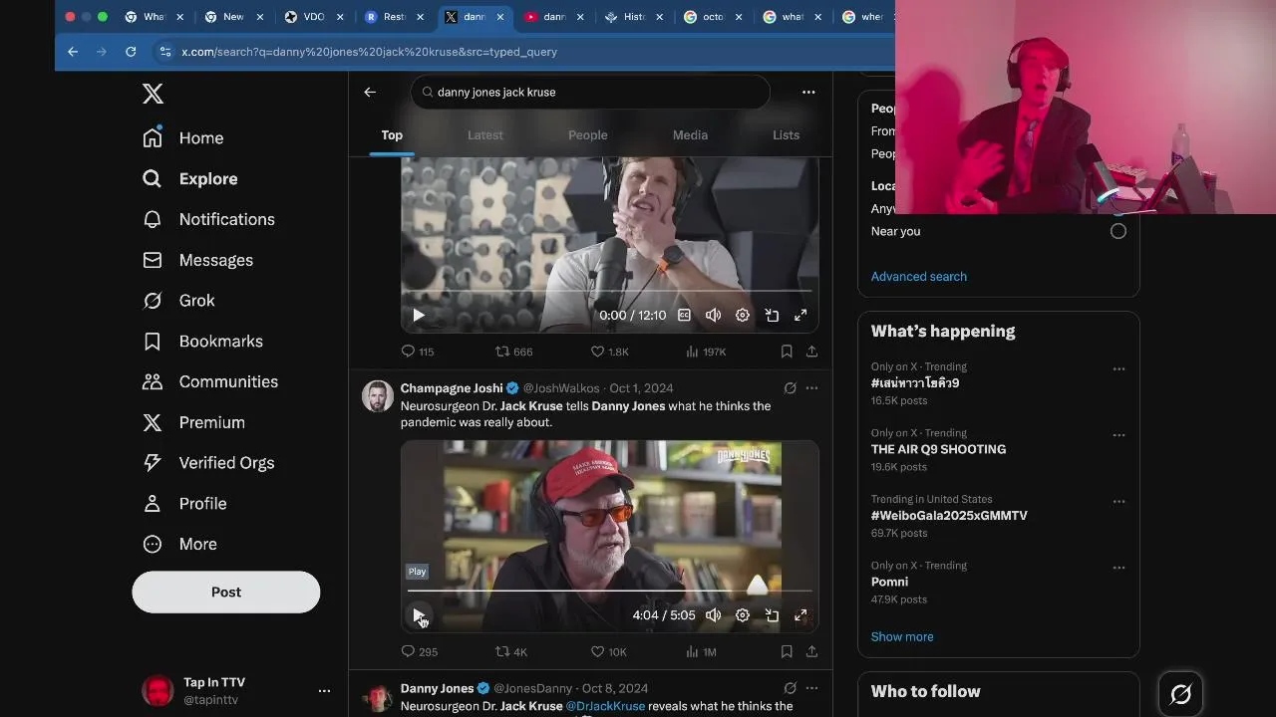
Task: Reply to the post with 115 replies
Action: click(417, 352)
